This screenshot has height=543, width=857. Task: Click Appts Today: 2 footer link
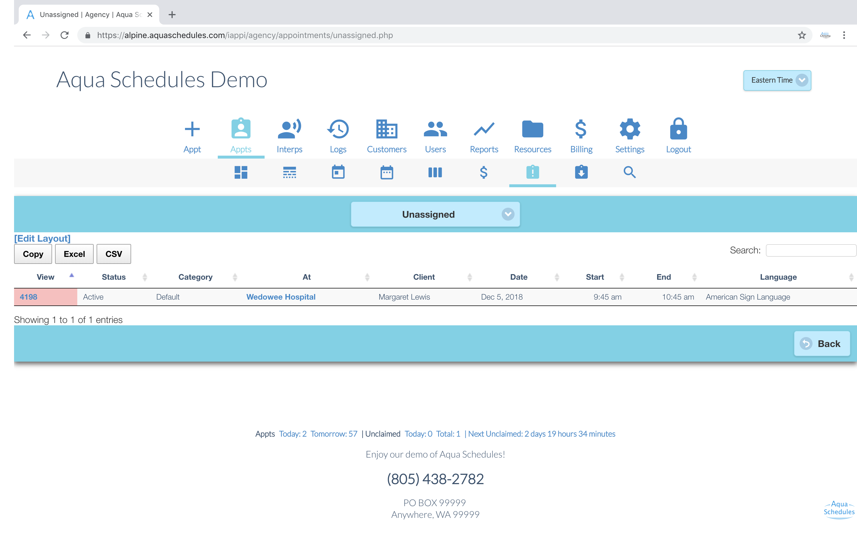click(293, 434)
